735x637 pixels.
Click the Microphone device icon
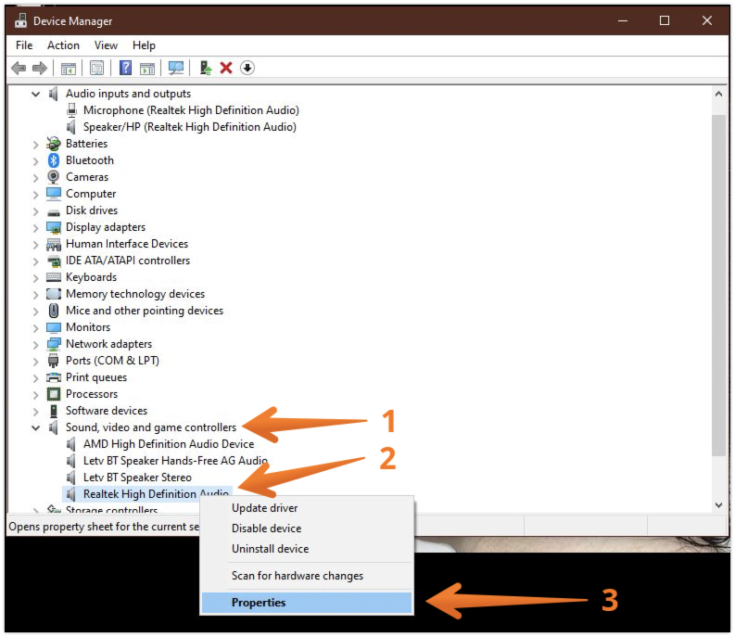[x=71, y=110]
